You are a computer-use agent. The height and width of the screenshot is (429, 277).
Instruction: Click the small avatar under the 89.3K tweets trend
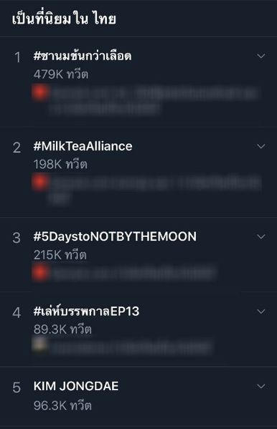tap(39, 344)
